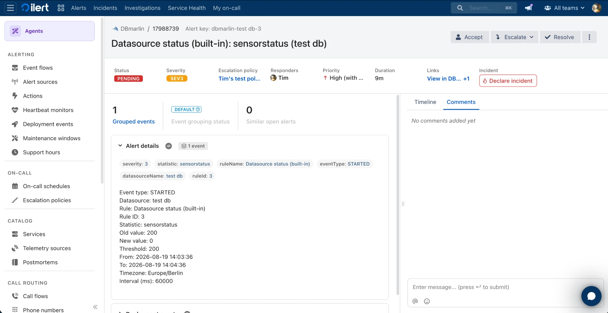Select the Comments tab

coord(461,102)
